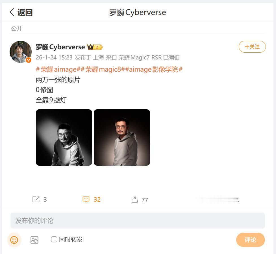Like the post with thumbs-up icon
276x254 pixels.
coord(135,200)
